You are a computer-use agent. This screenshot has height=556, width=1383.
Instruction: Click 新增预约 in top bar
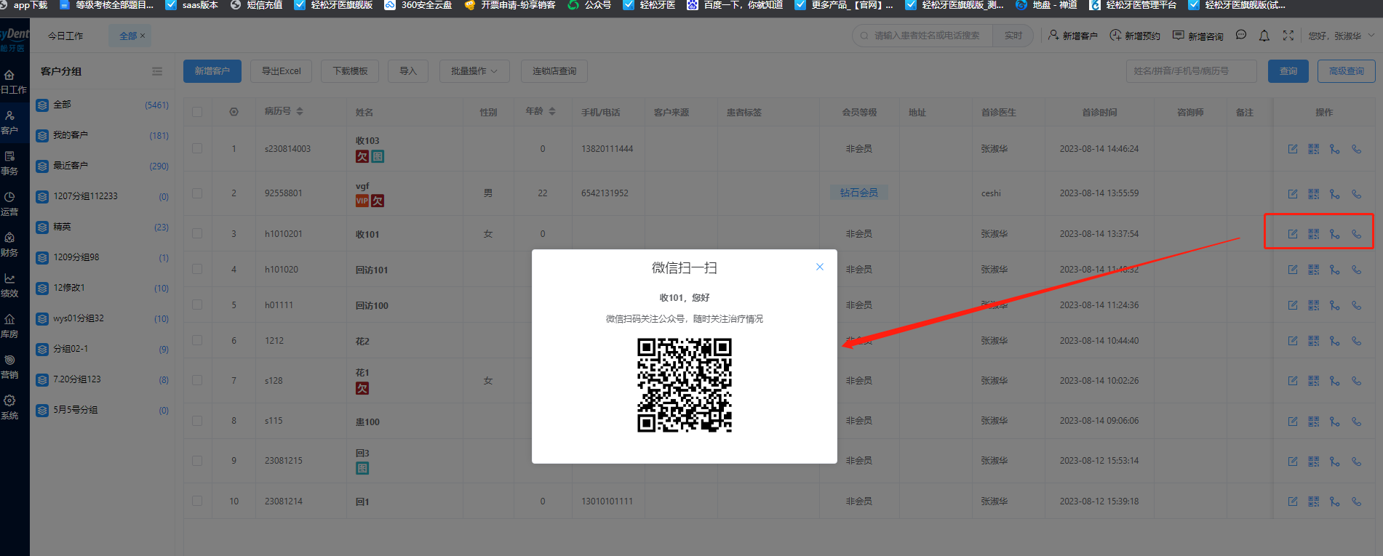coord(1135,35)
